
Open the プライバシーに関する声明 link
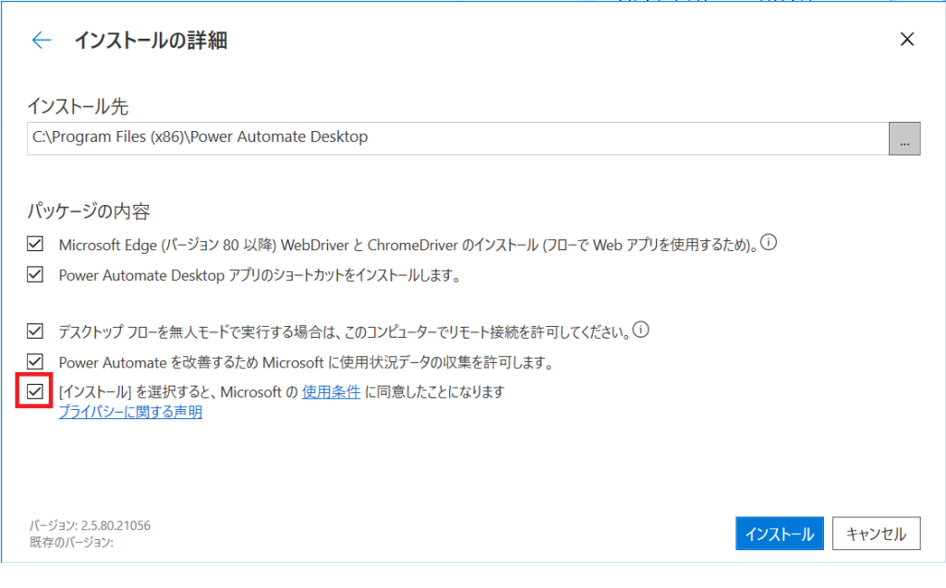[130, 412]
